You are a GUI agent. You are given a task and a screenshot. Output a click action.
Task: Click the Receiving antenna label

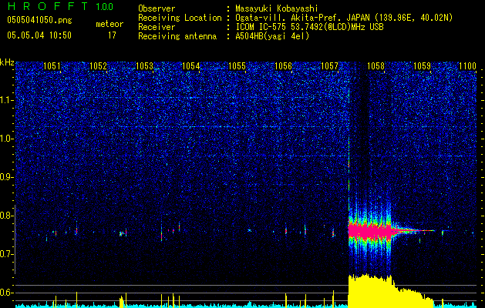click(x=177, y=36)
